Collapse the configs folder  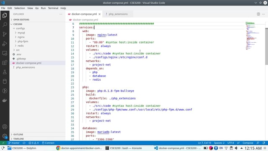tap(21, 28)
